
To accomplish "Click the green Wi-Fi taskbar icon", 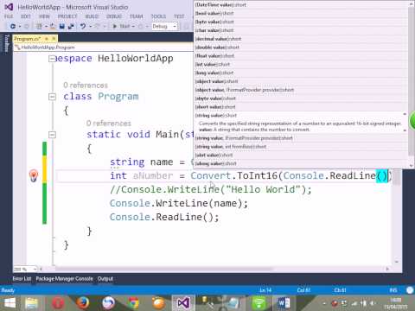I will 259,303.
